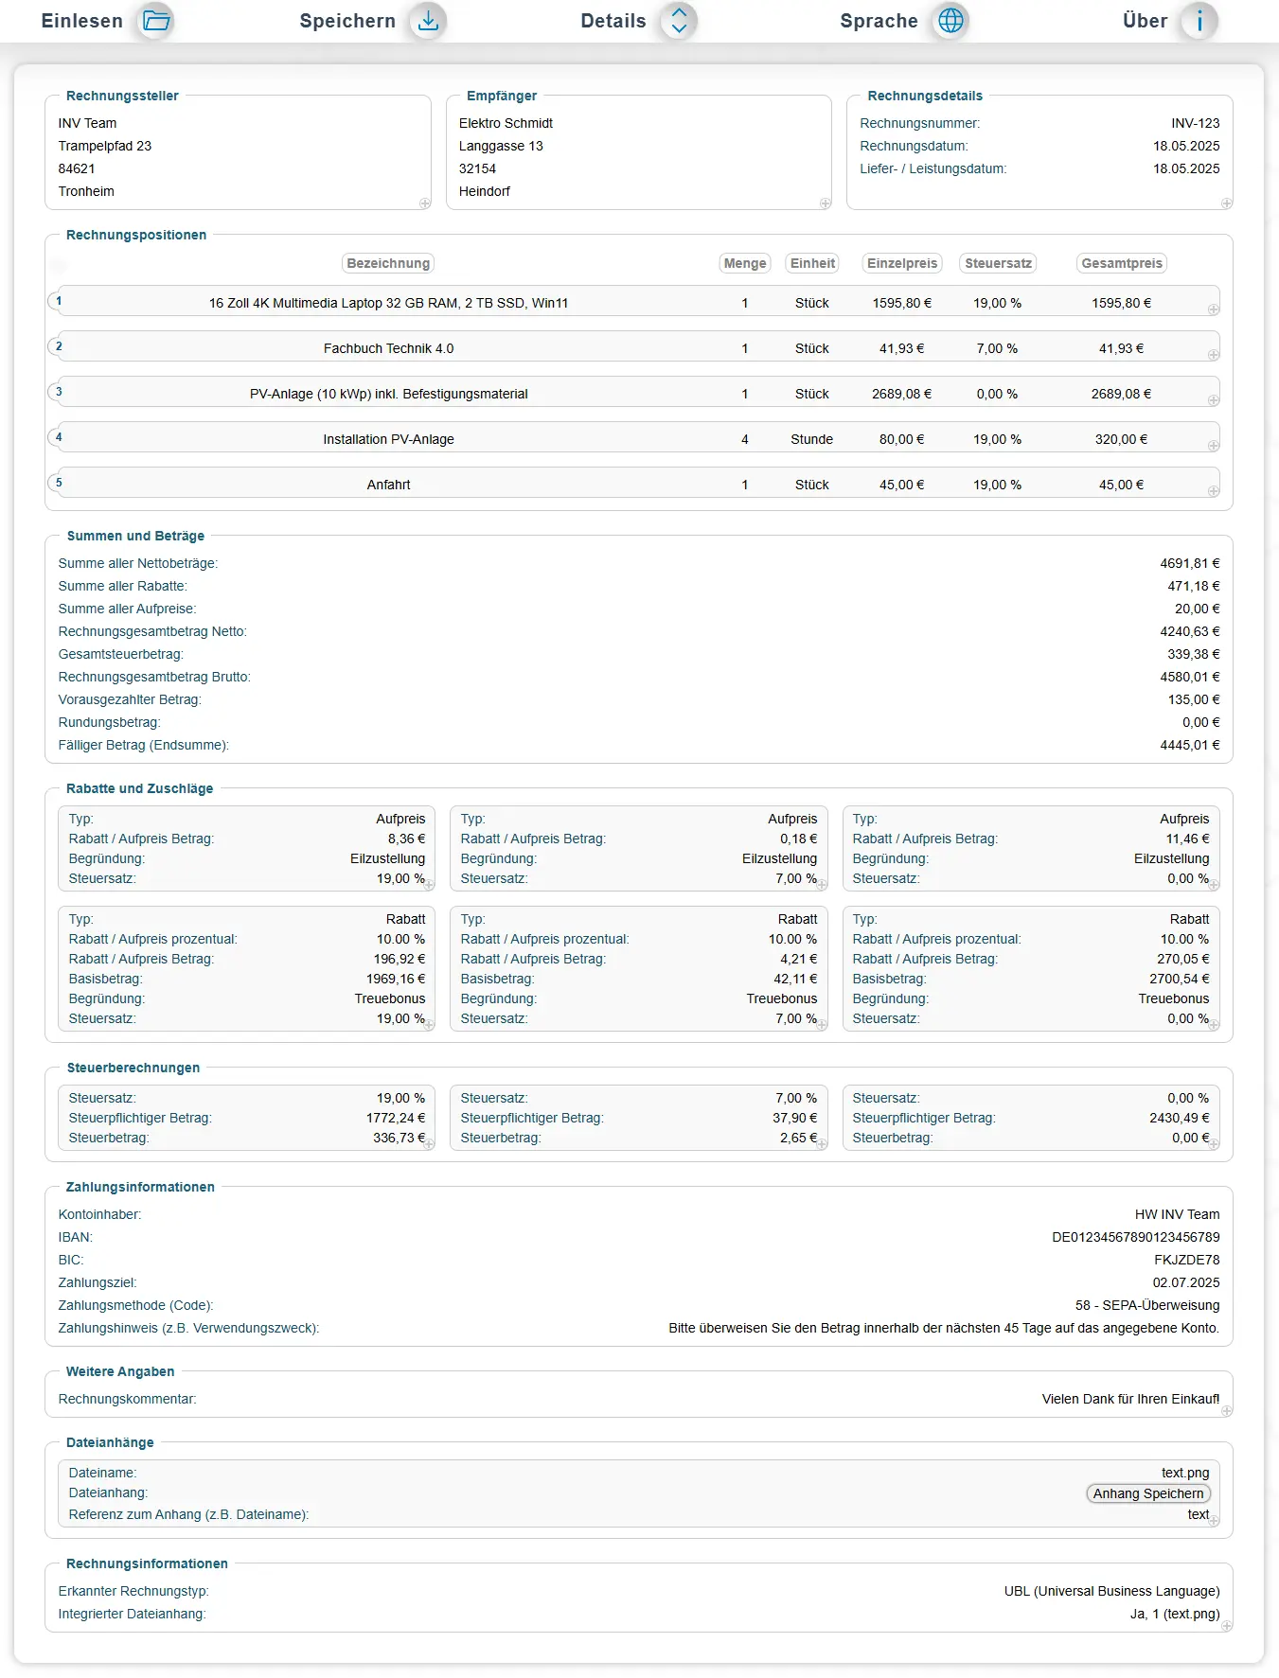
Task: Expand the Installation PV-Anlage row plus icon
Action: coord(1214,446)
